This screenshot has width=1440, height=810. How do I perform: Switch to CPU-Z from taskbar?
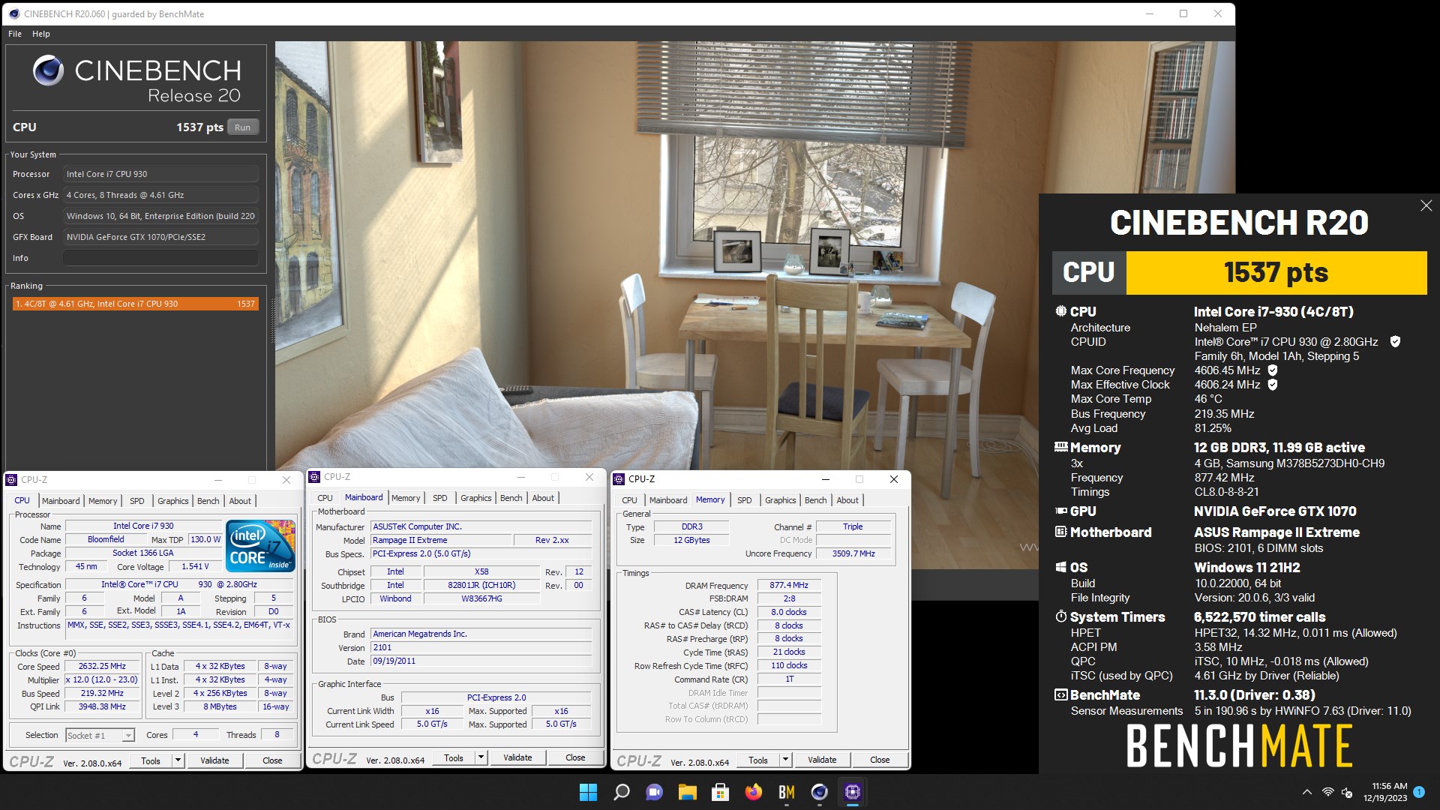(853, 792)
